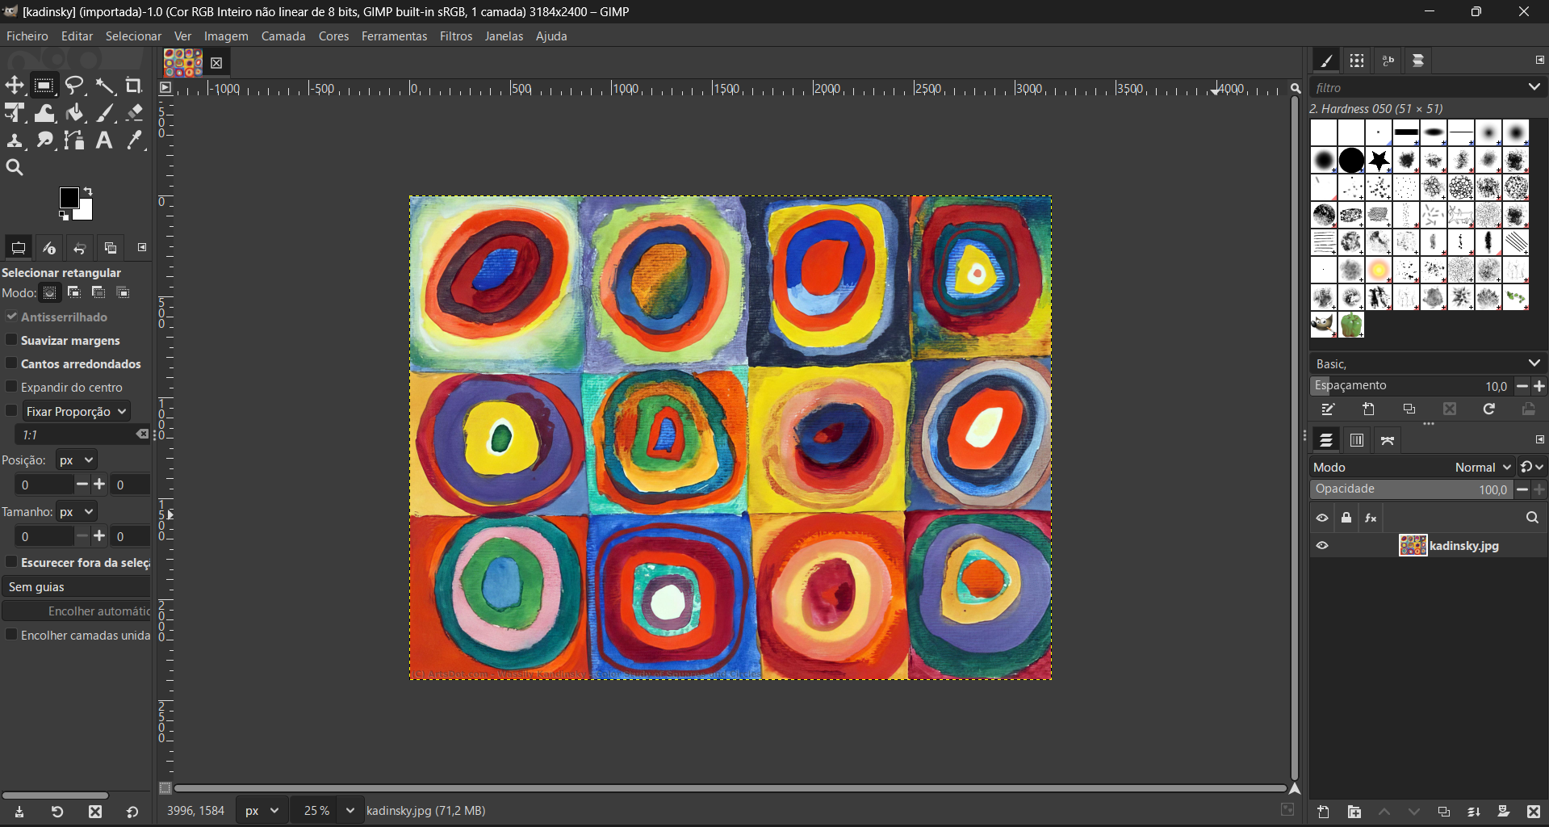Open the Camada menu
This screenshot has width=1549, height=827.
pos(283,36)
